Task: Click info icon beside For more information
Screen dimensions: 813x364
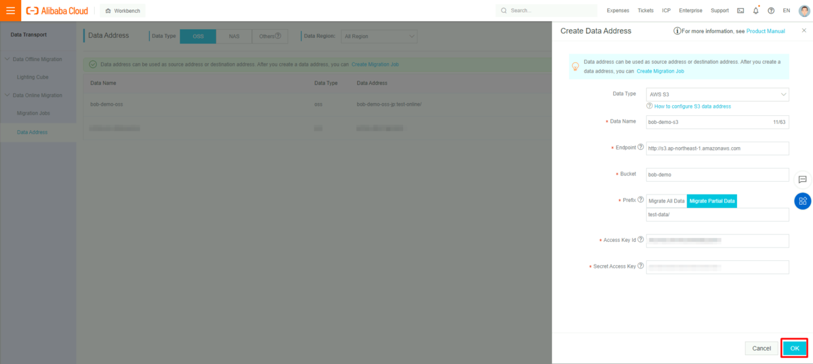Action: tap(677, 31)
